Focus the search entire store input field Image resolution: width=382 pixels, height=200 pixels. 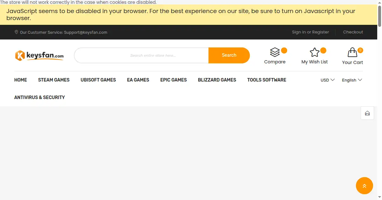click(142, 55)
